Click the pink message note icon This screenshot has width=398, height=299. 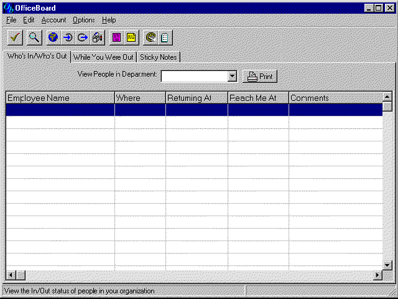coord(116,37)
